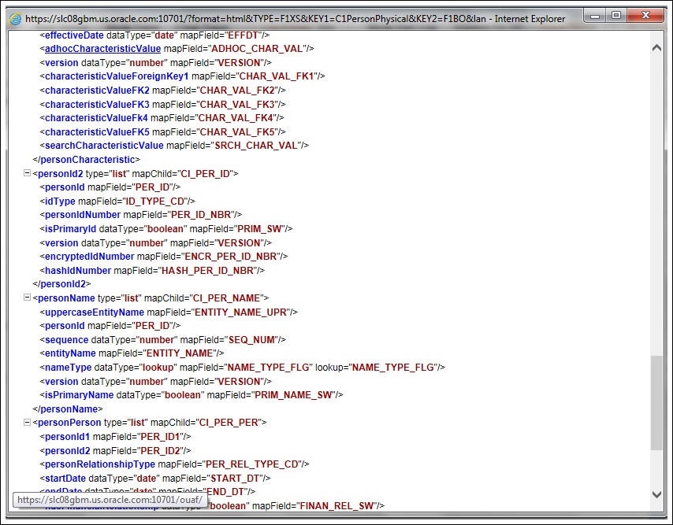The image size is (673, 525).
Task: Collapse the personName list element
Action: tap(27, 298)
